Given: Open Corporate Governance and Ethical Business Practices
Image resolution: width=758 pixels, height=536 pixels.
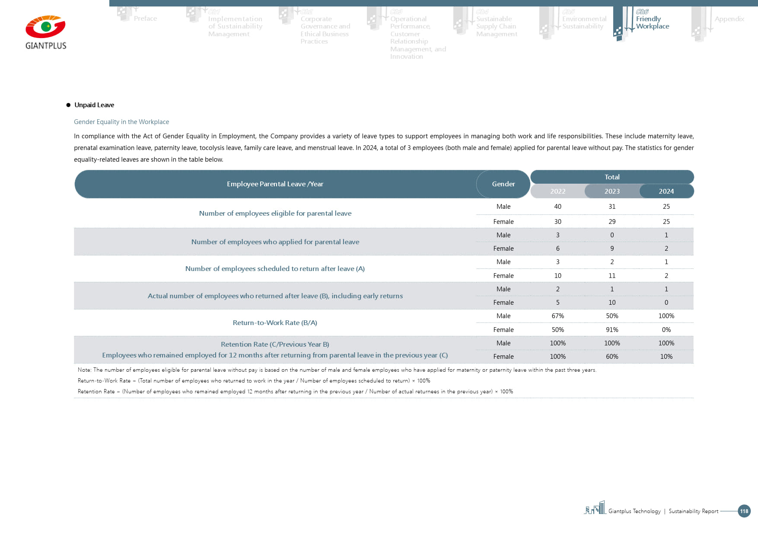Looking at the screenshot, I should (x=325, y=30).
